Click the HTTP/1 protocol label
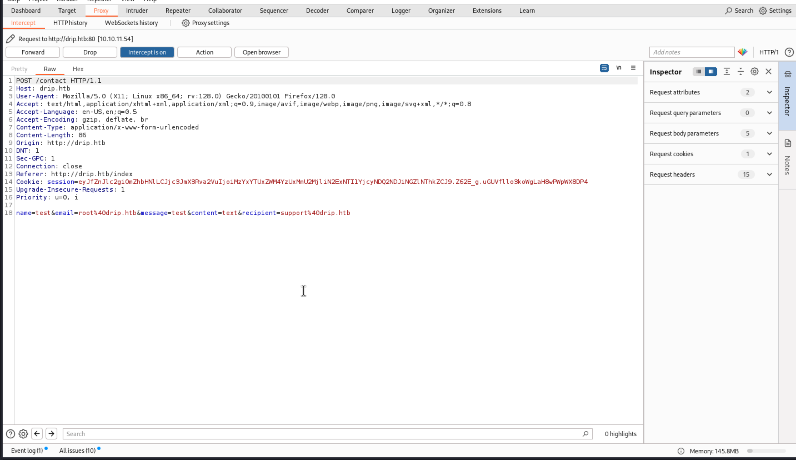796x460 pixels. coord(769,52)
